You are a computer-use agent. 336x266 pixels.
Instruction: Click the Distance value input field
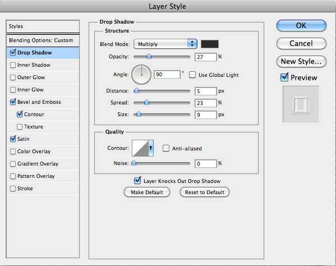click(205, 91)
